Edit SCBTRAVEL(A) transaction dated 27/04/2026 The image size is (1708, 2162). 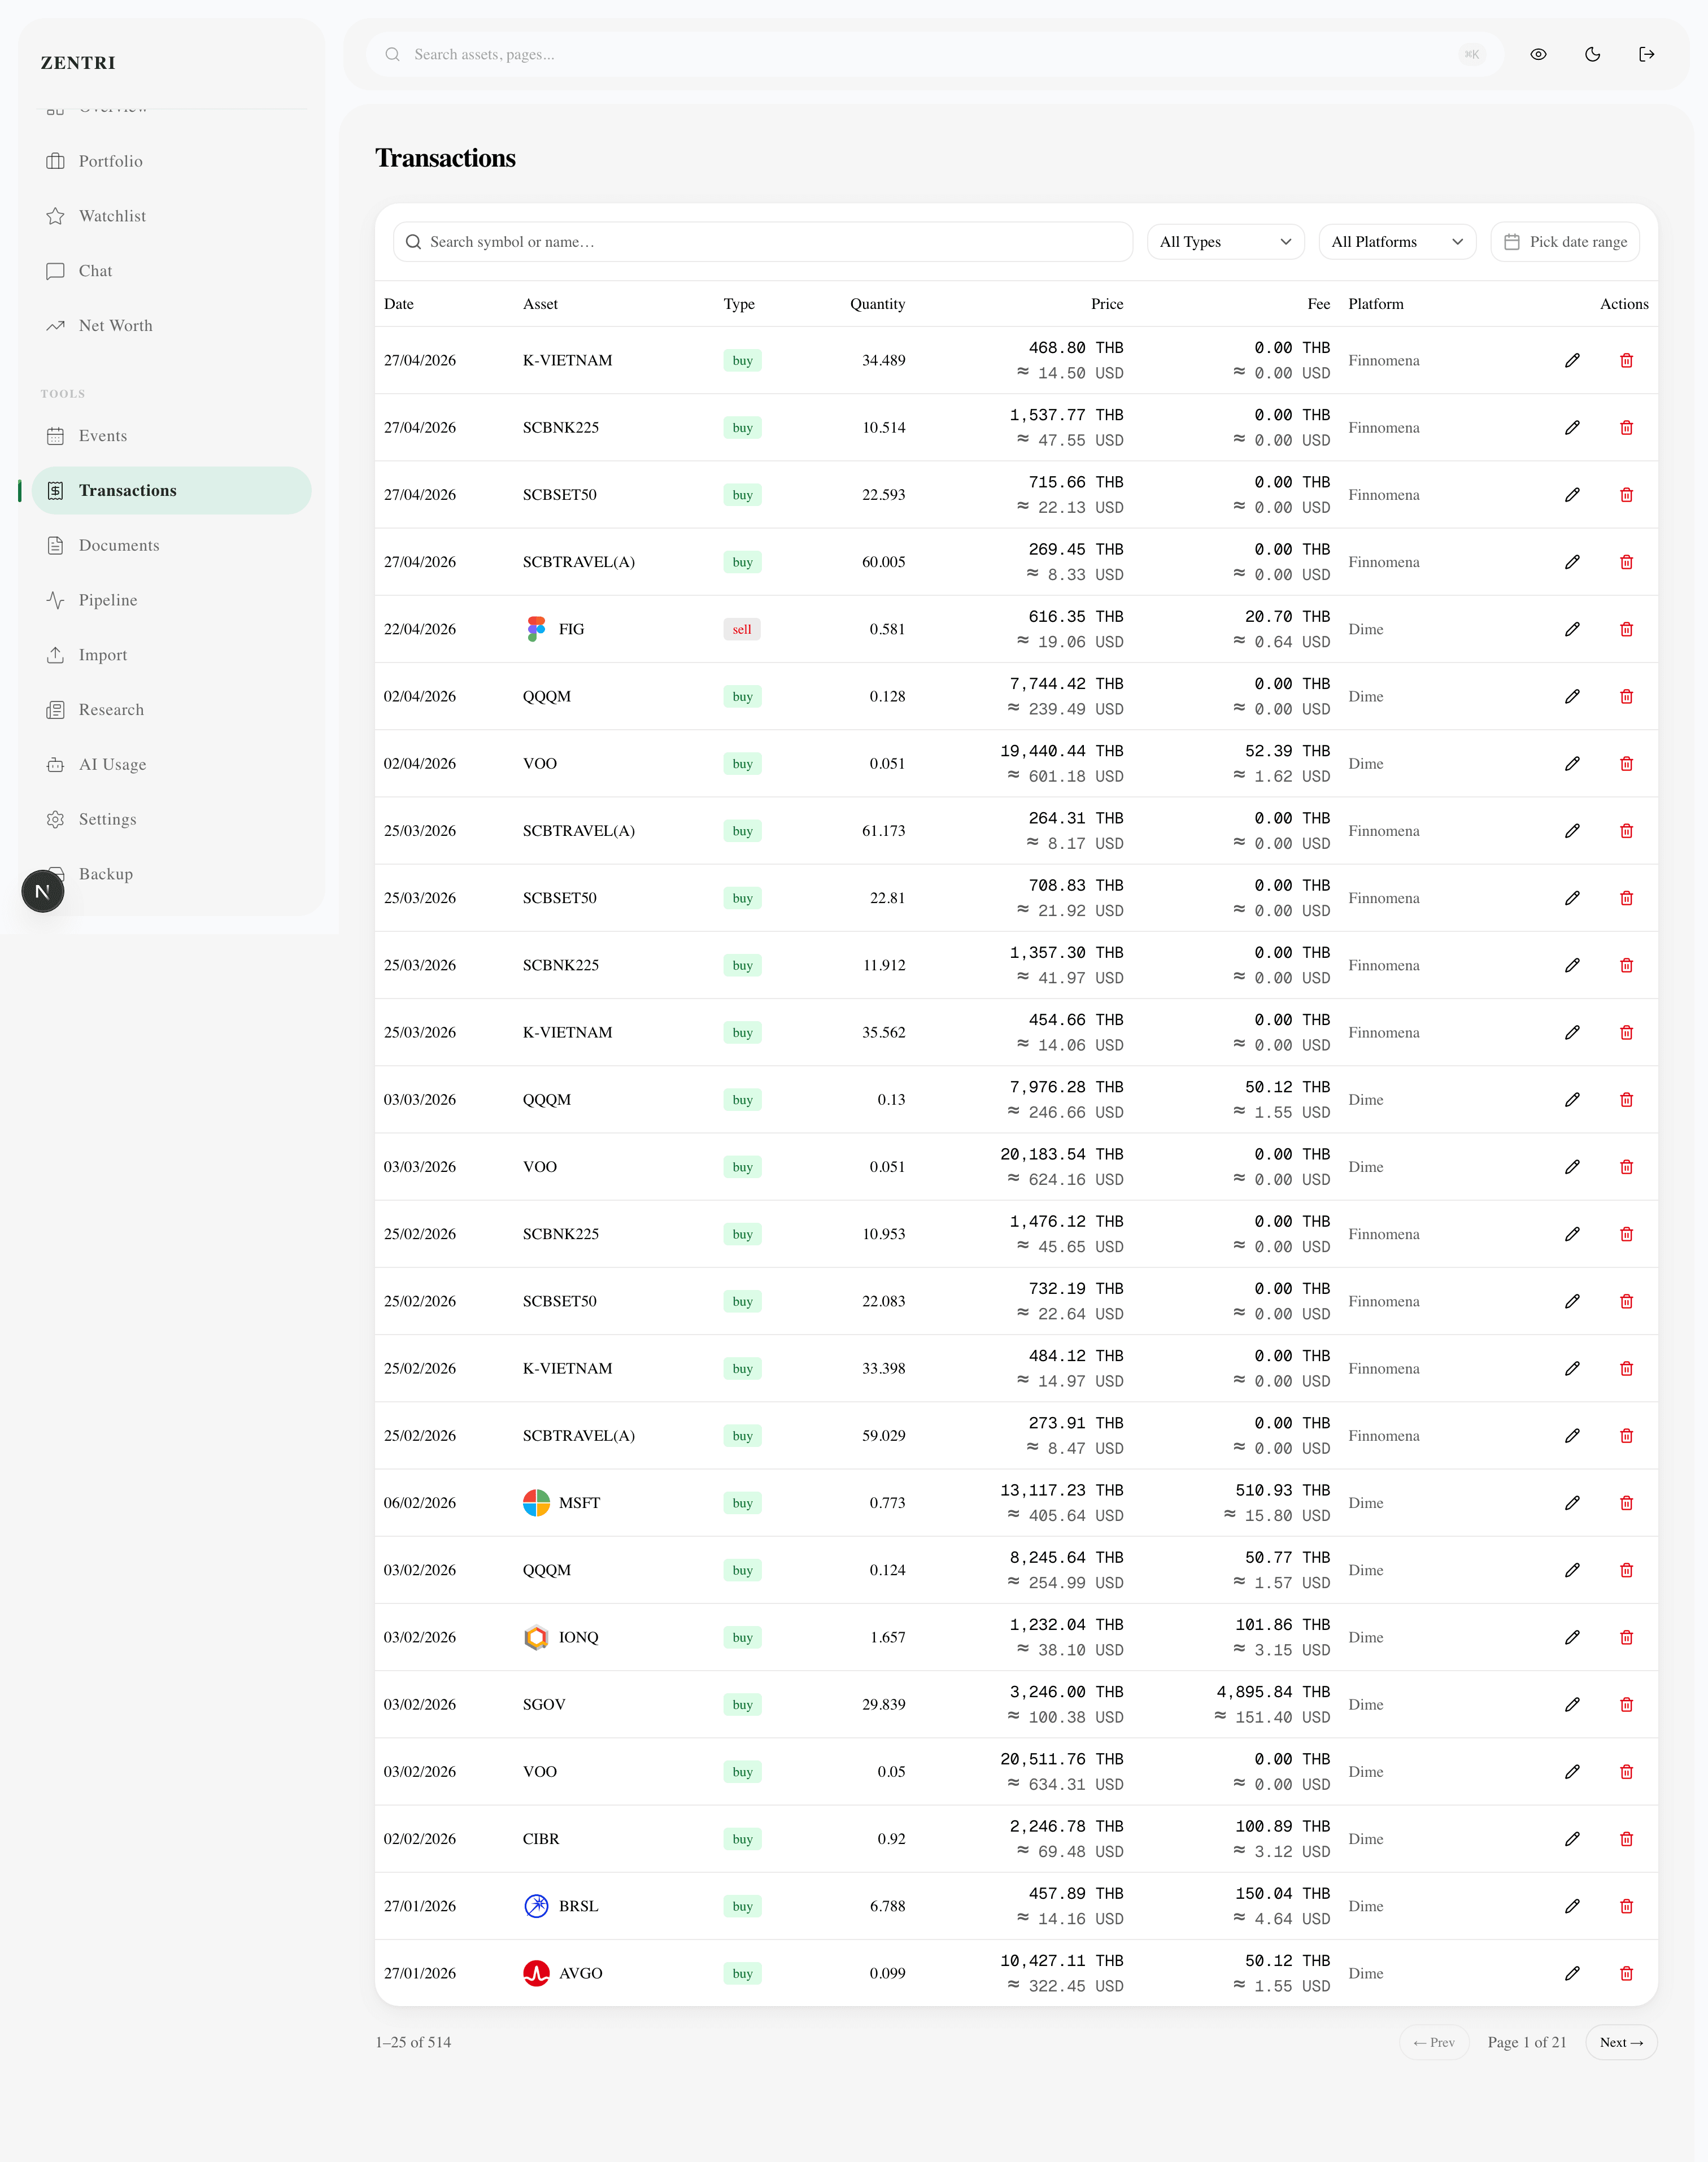pos(1572,562)
